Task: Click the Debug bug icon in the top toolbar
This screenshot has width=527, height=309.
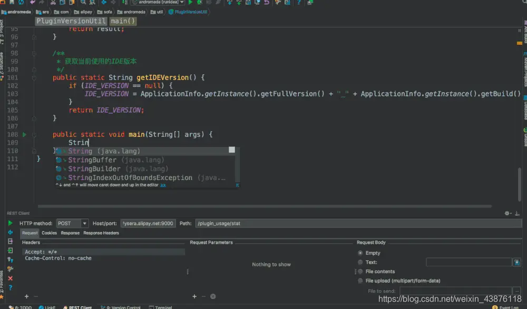Action: (x=200, y=2)
